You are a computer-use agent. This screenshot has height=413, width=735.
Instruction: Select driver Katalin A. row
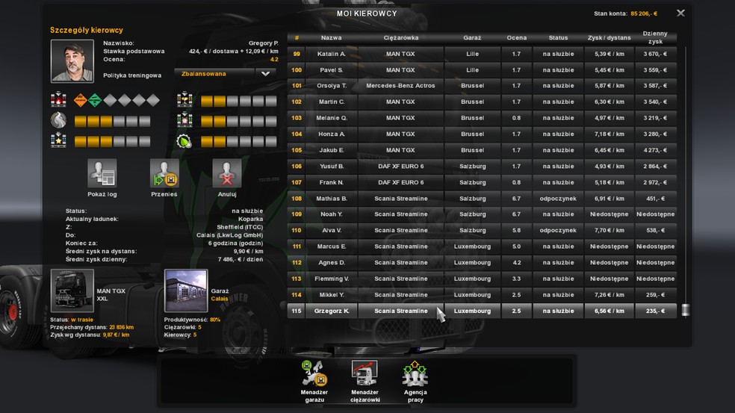pos(482,54)
